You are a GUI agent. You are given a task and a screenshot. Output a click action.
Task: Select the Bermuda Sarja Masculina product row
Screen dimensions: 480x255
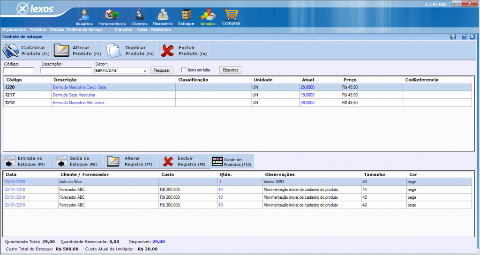(74, 95)
